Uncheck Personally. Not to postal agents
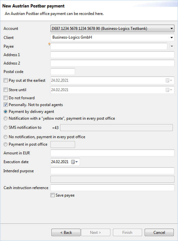 pos(6,105)
